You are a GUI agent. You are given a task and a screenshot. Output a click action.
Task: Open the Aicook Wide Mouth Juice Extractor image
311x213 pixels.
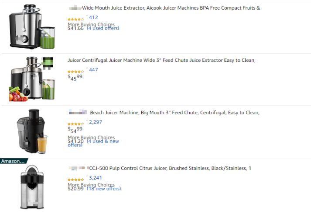click(32, 27)
